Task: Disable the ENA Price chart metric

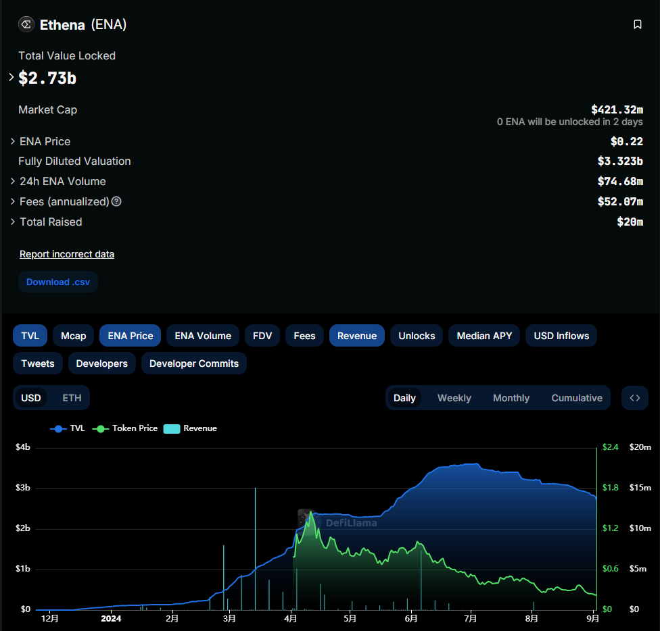Action: pyautogui.click(x=131, y=336)
